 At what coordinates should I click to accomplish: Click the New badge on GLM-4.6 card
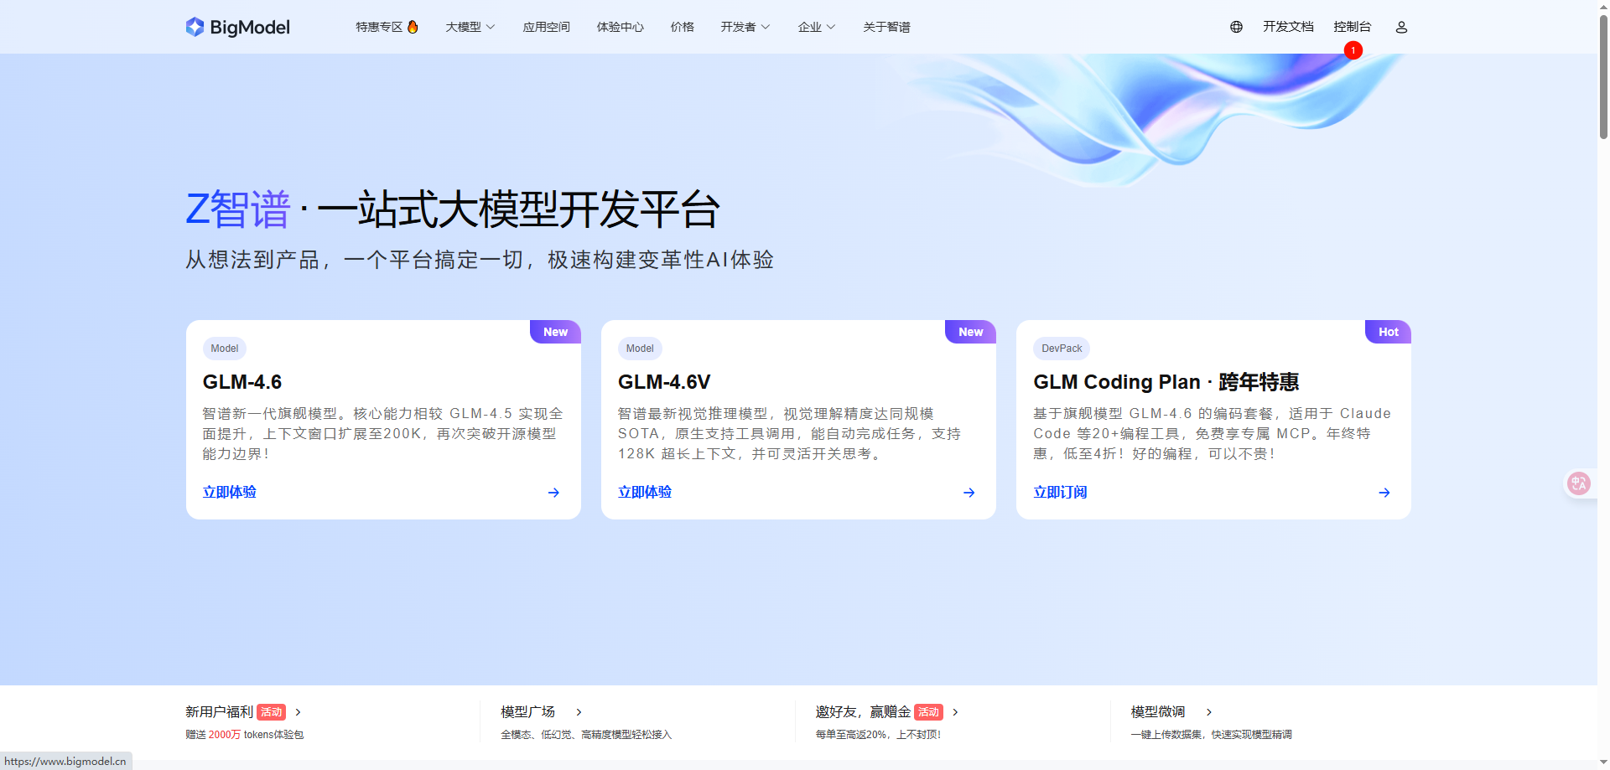(555, 332)
